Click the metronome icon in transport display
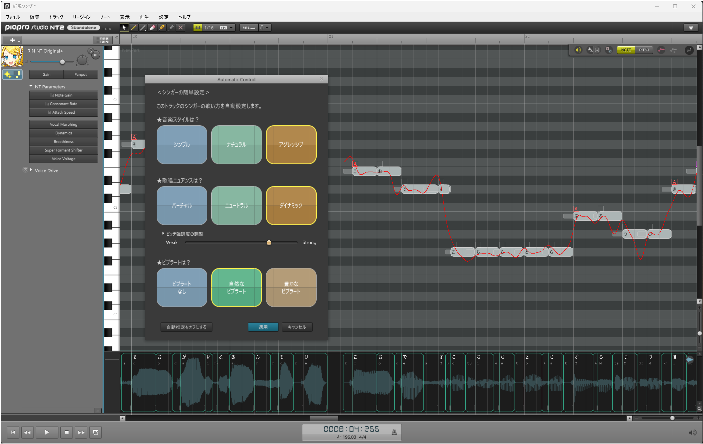 click(394, 432)
